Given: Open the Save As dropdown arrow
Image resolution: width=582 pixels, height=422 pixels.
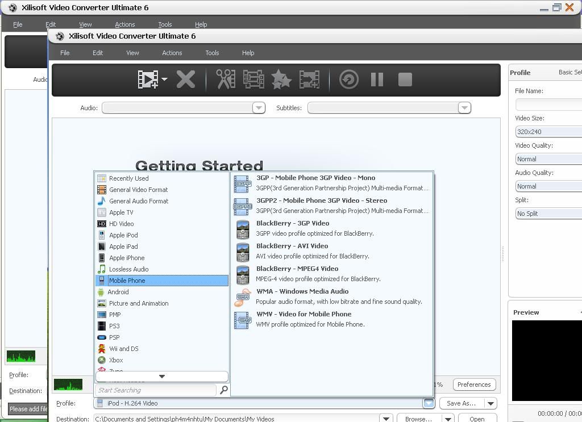Looking at the screenshot, I should 490,403.
